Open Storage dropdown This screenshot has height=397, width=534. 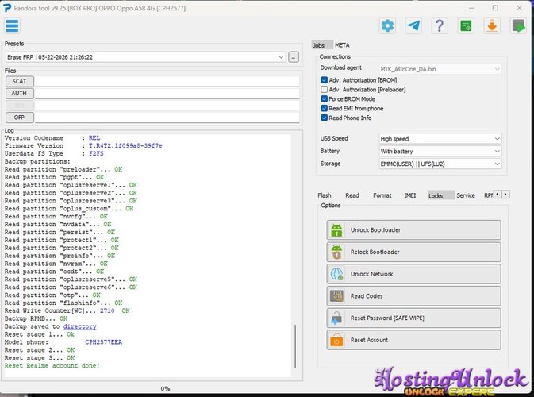tap(440, 164)
